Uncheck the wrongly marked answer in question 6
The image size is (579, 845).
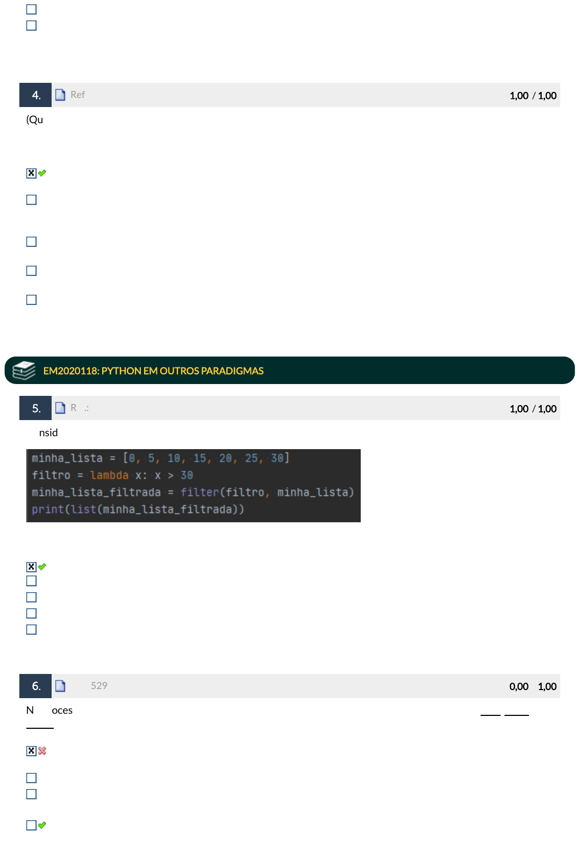pyautogui.click(x=31, y=751)
